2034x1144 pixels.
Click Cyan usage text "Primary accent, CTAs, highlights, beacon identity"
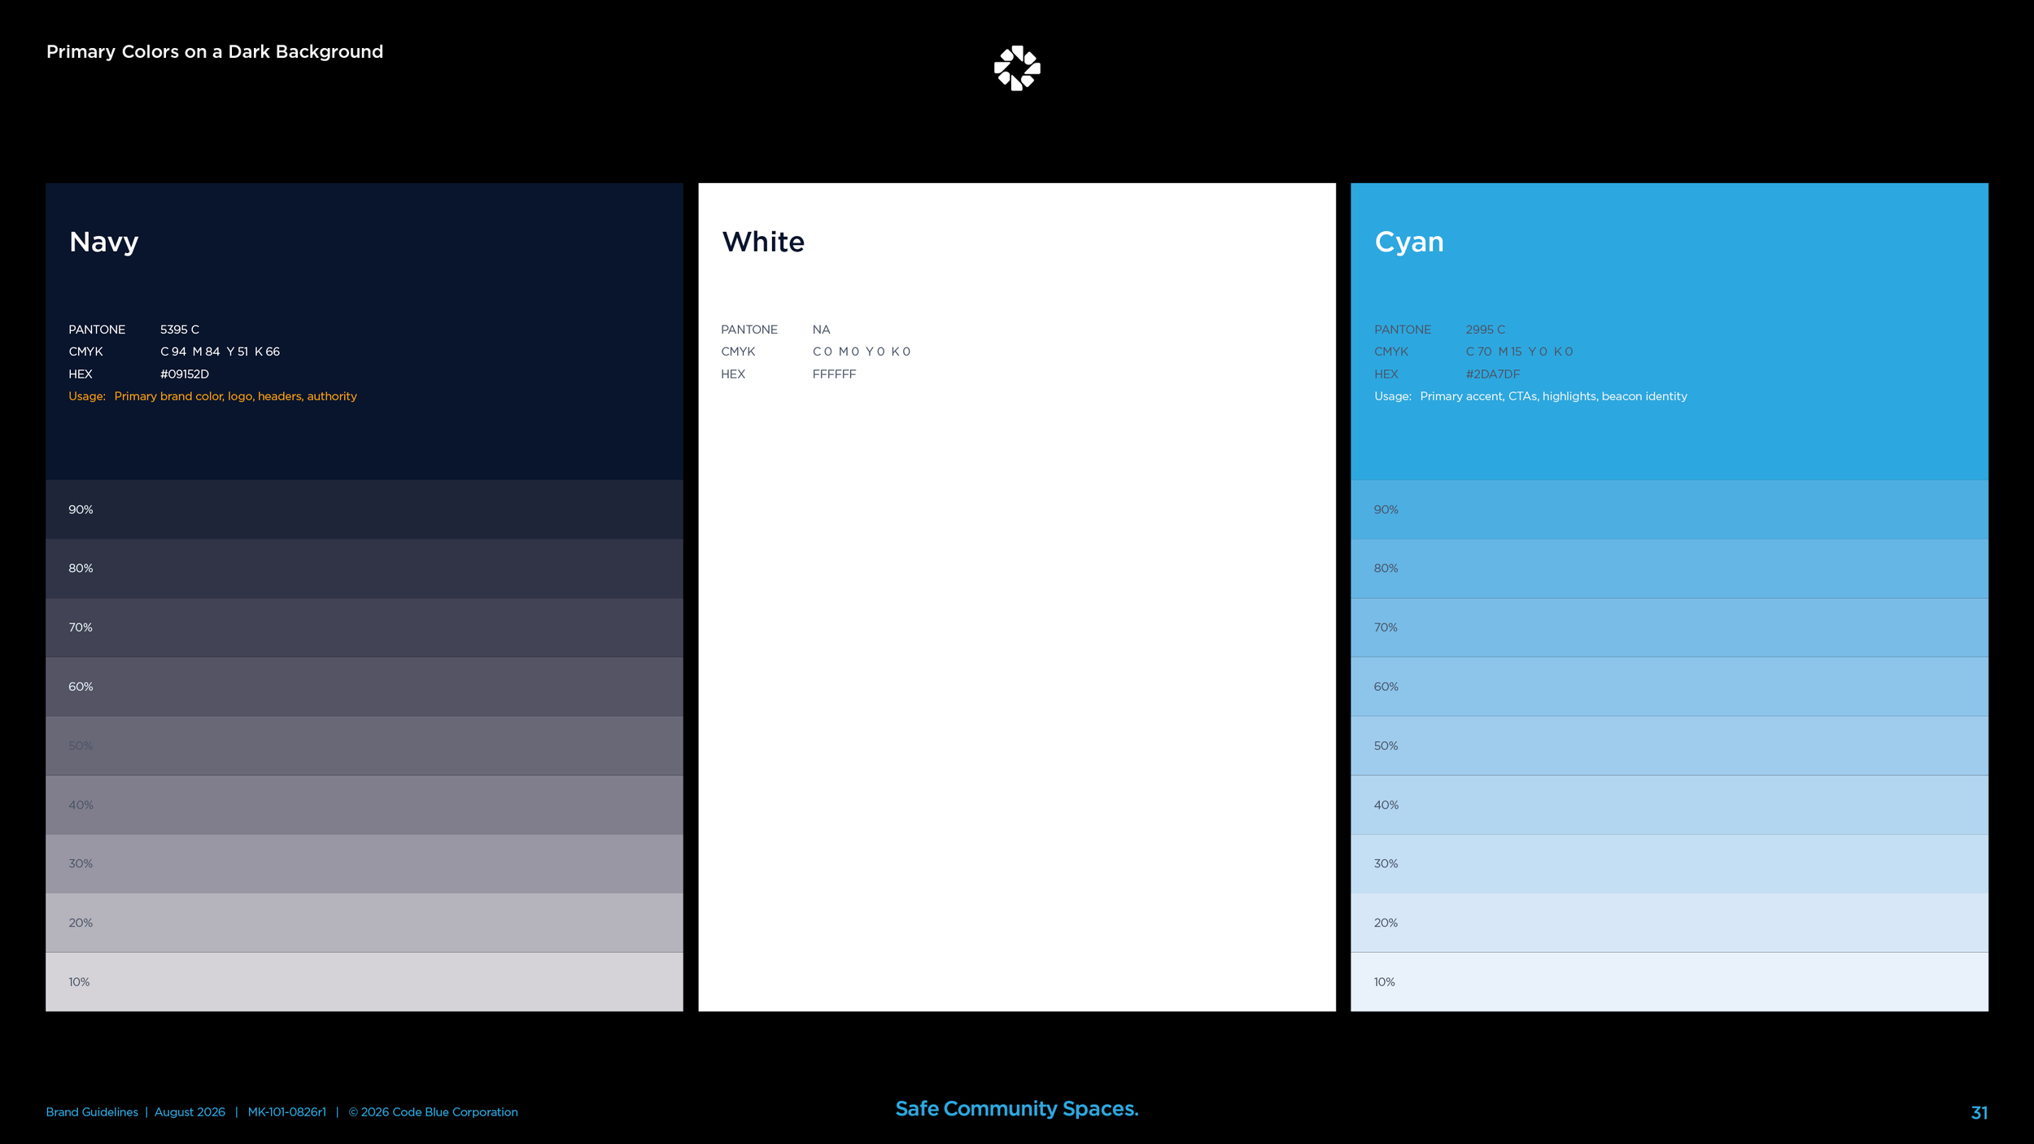click(1554, 396)
